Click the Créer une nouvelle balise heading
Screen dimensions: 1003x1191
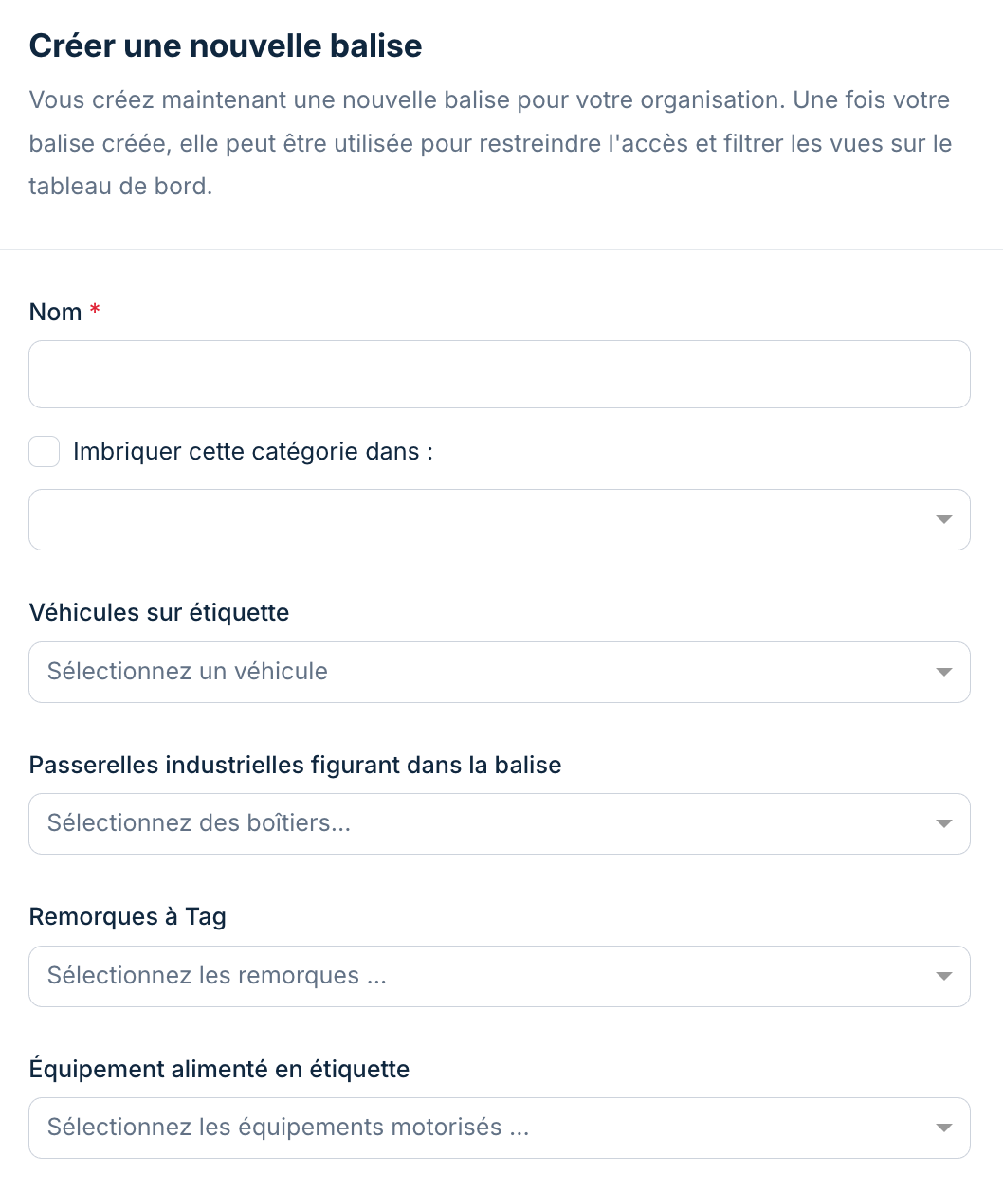tap(226, 45)
